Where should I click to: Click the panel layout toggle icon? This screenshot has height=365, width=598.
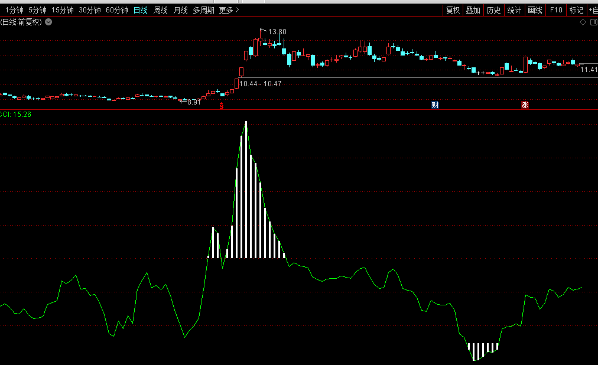tap(593, 22)
